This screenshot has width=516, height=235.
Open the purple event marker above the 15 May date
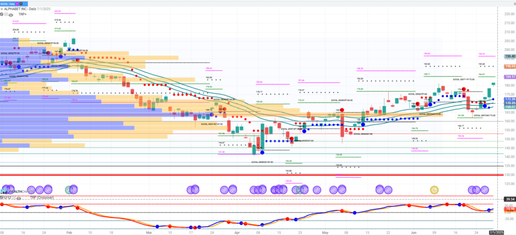(380, 190)
